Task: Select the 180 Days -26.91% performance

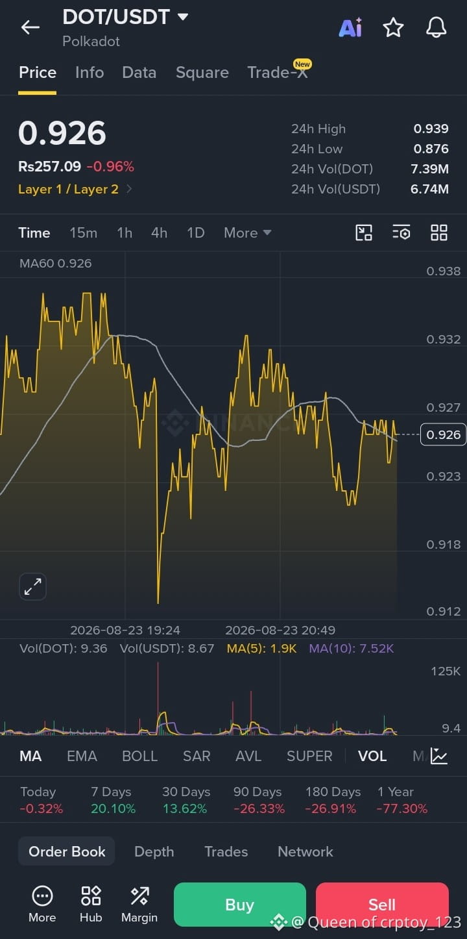Action: tap(333, 800)
